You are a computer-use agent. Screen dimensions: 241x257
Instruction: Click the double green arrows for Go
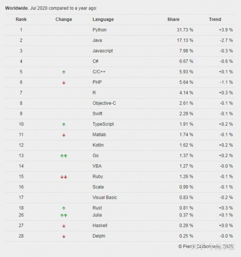[64, 156]
